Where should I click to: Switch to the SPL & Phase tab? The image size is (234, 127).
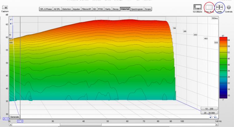pyautogui.click(x=46, y=9)
